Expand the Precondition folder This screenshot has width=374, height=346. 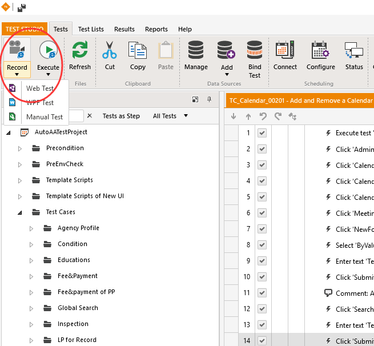coord(20,148)
